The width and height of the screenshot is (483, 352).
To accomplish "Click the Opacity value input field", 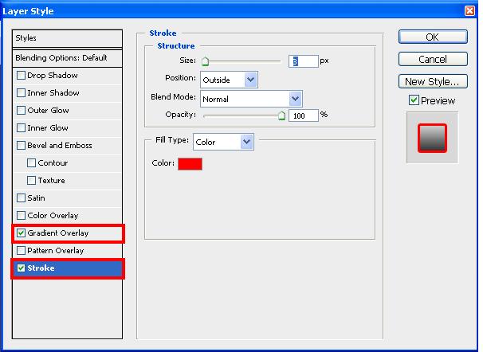I will 303,115.
